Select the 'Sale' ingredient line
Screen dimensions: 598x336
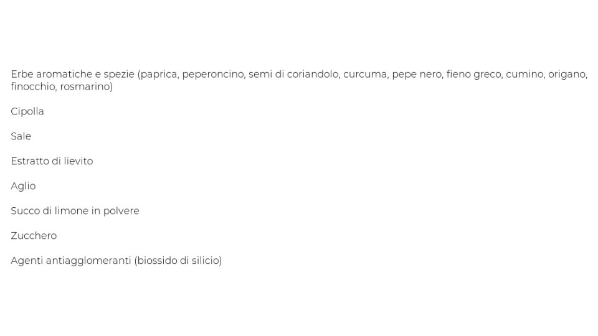coord(21,136)
